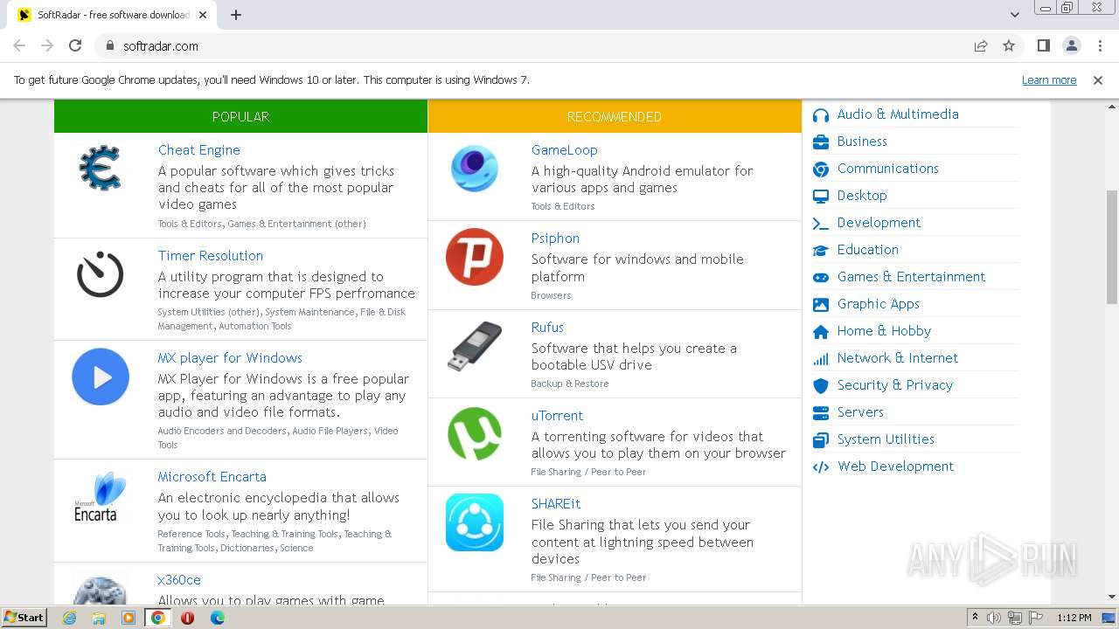Toggle the browser side panel
The image size is (1119, 629).
click(1043, 45)
